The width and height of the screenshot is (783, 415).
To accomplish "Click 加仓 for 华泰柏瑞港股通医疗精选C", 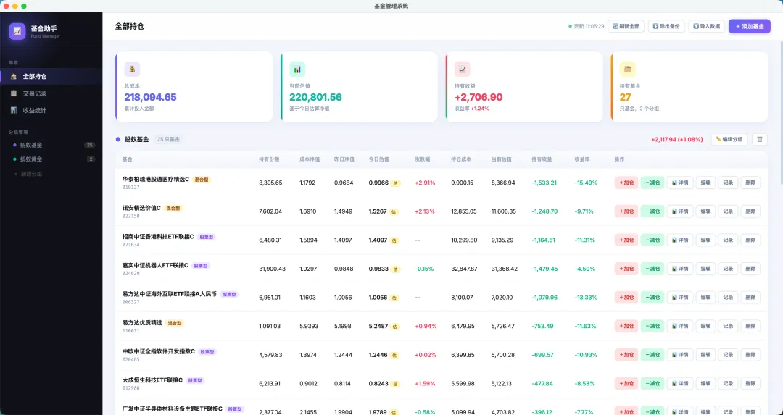I will pos(626,183).
